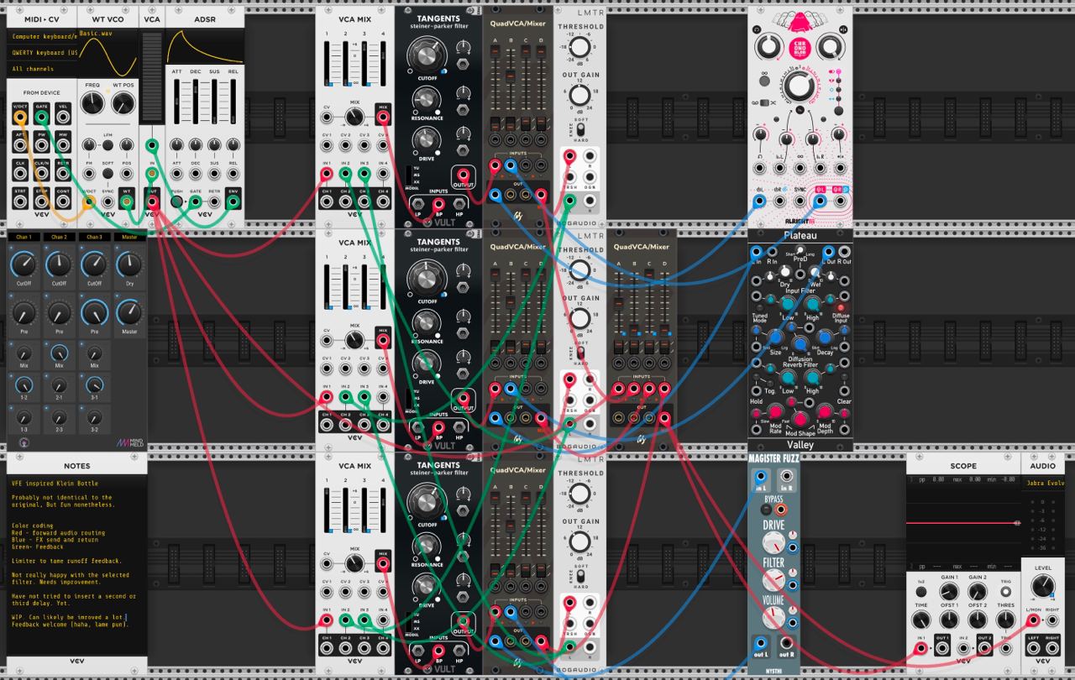The height and width of the screenshot is (680, 1075).
Task: Click the DRIVE knob on Magister Fuzz
Action: pos(773,543)
